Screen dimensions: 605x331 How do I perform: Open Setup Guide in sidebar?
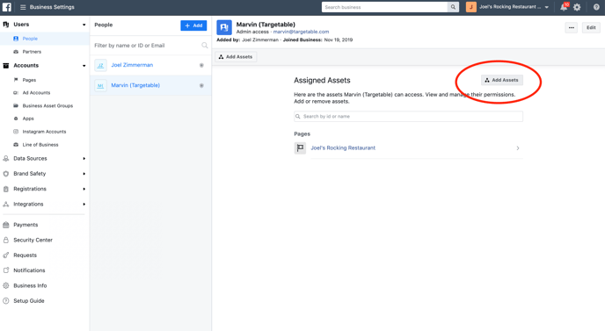coord(29,301)
